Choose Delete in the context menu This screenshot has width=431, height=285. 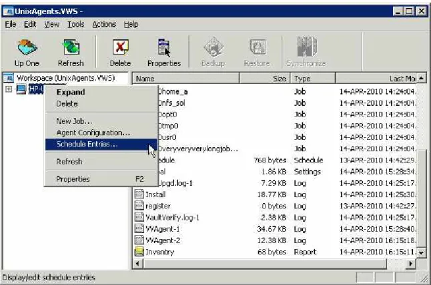[x=101, y=104]
